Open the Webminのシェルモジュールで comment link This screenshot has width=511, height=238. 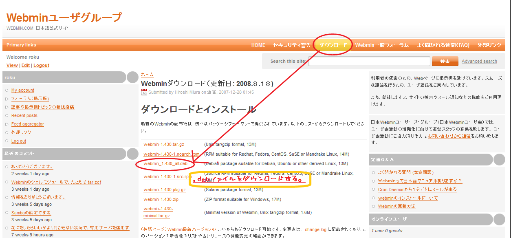[56, 182]
